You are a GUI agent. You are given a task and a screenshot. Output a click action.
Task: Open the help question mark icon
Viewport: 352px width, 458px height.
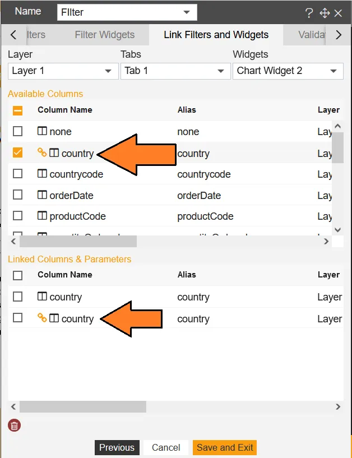tap(309, 13)
